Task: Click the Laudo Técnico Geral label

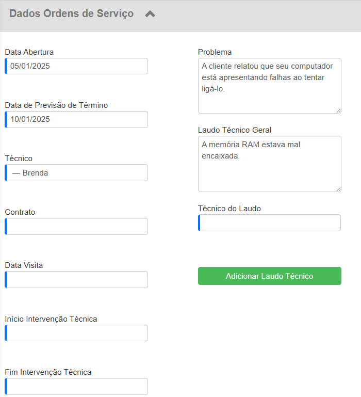Action: click(x=235, y=130)
